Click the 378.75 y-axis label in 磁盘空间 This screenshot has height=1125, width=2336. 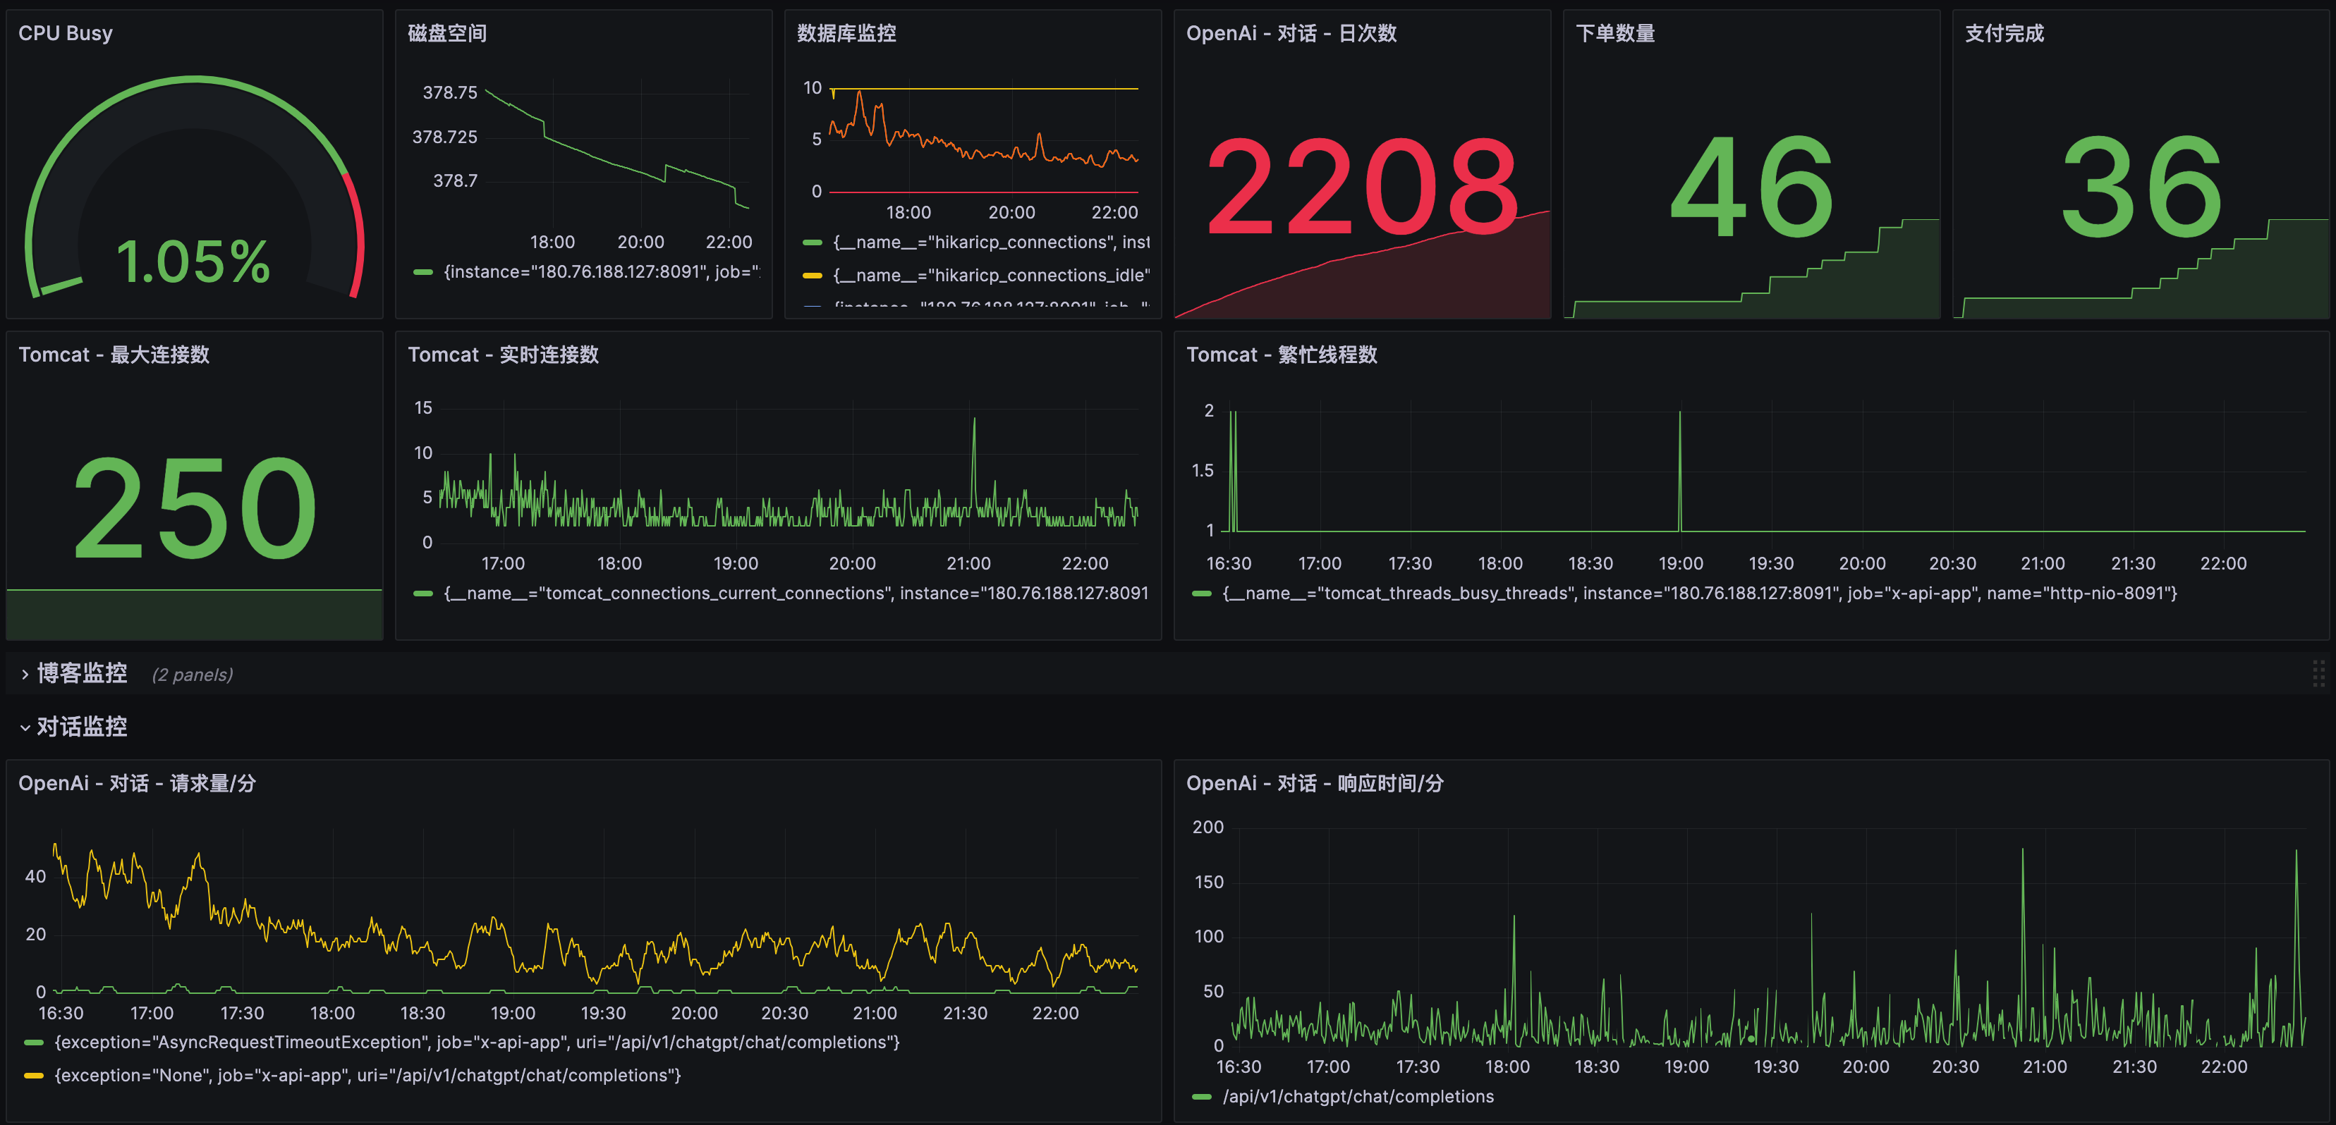[450, 92]
